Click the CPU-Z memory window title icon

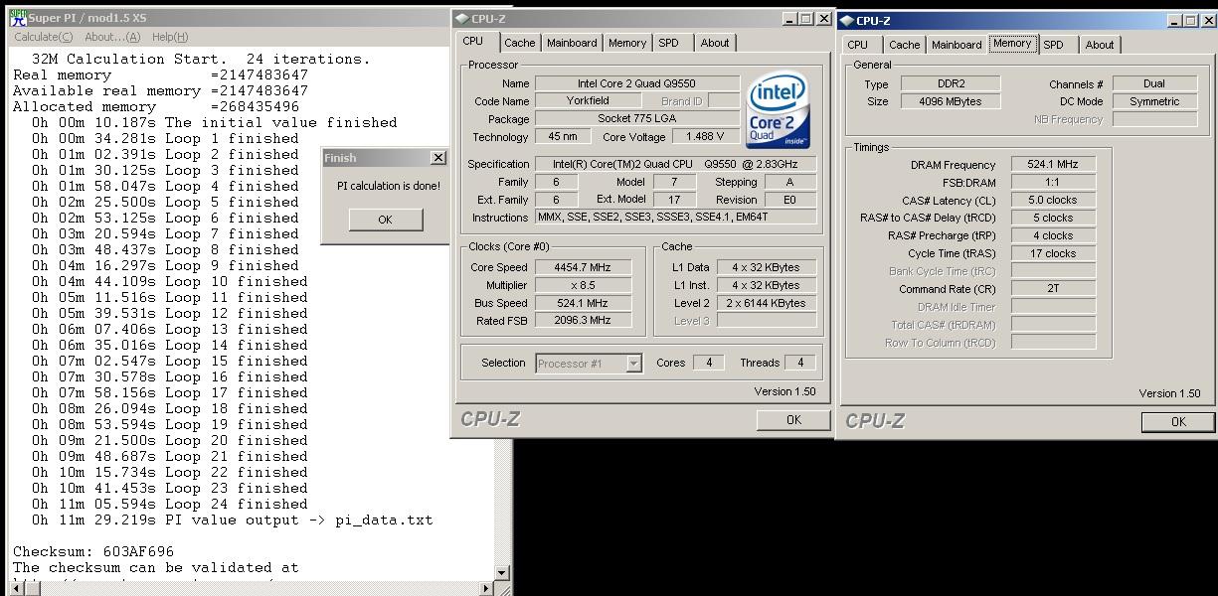pos(847,20)
